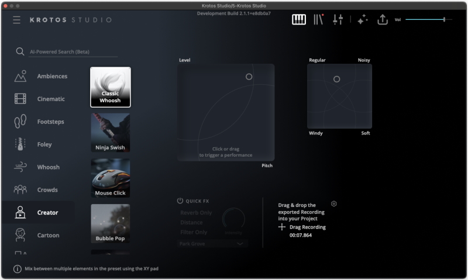Choose the Classic Whoosh preset
Image resolution: width=468 pixels, height=280 pixels.
(111, 87)
